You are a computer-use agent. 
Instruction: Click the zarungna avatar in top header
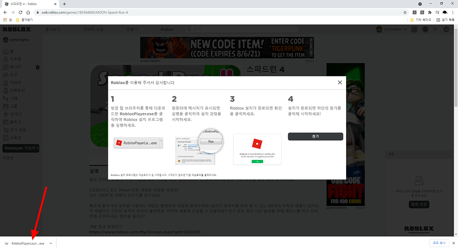379,29
